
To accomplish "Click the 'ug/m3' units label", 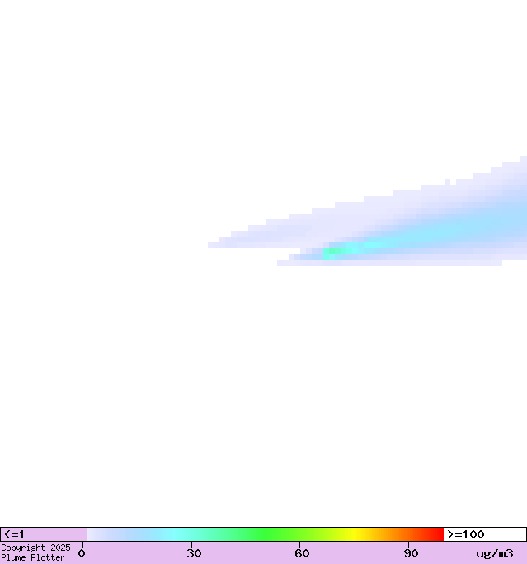I will tap(494, 554).
